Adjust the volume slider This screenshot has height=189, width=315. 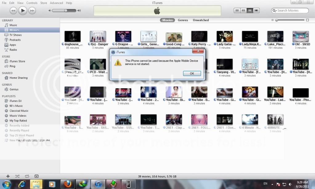click(66, 11)
